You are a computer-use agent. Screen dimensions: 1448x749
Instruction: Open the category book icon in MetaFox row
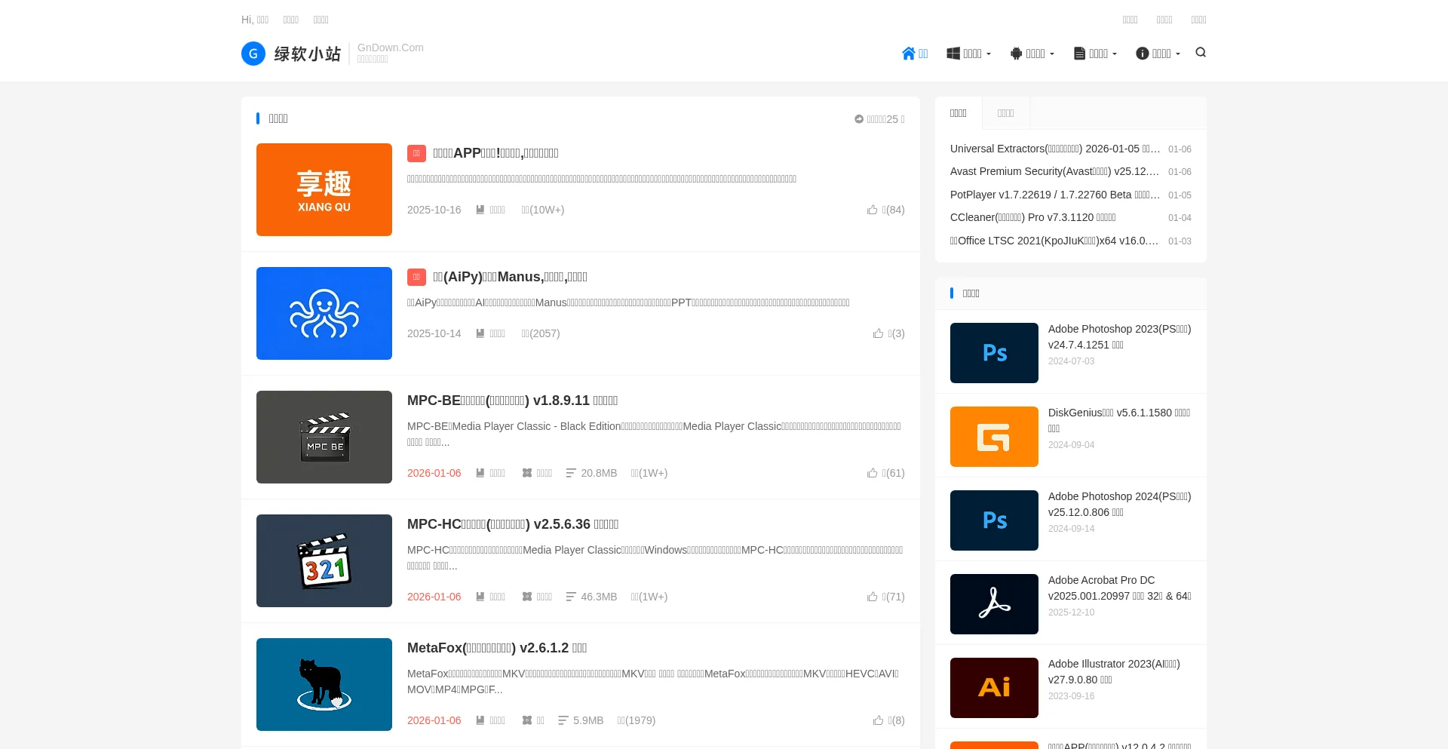(480, 720)
